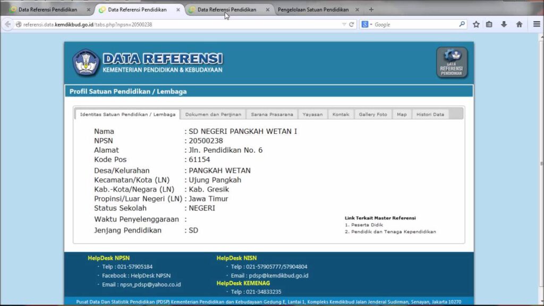Bookmark this page with the star icon
The image size is (544, 306).
pos(476,24)
